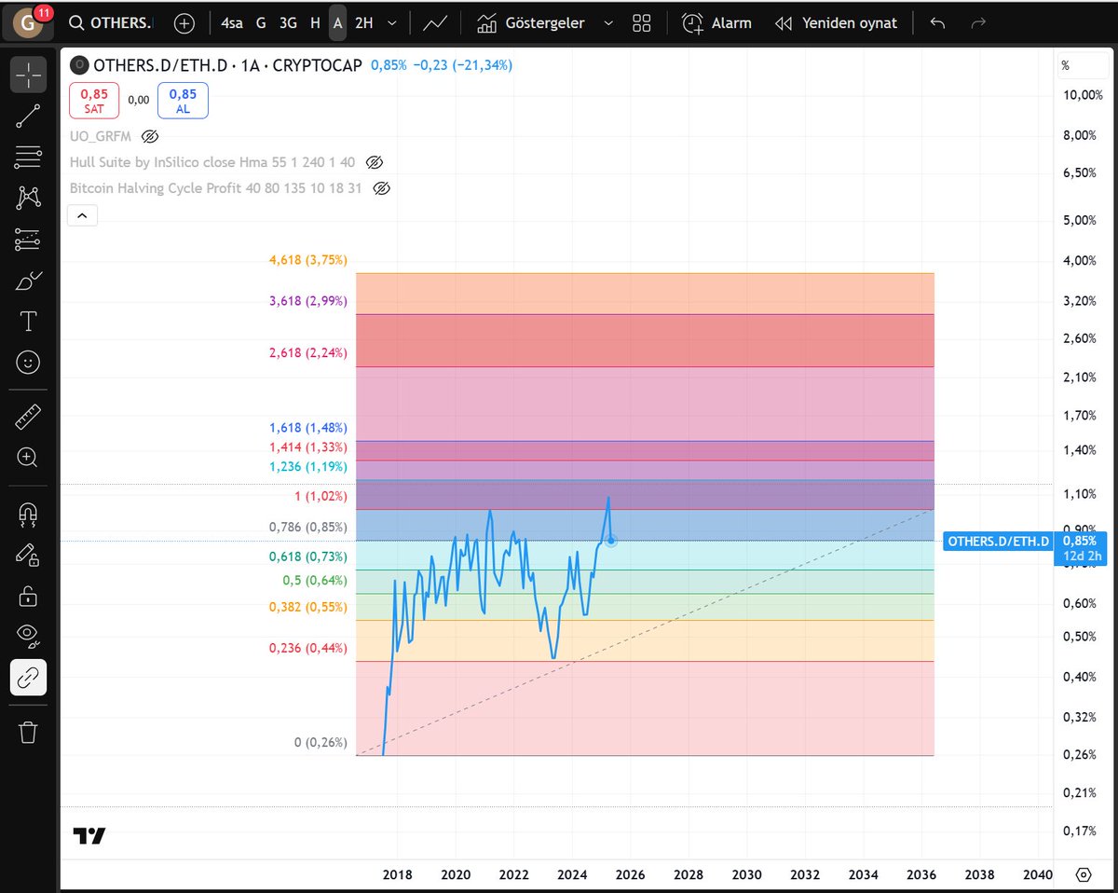Switch to the G daily timeframe
This screenshot has width=1118, height=893.
tap(261, 23)
